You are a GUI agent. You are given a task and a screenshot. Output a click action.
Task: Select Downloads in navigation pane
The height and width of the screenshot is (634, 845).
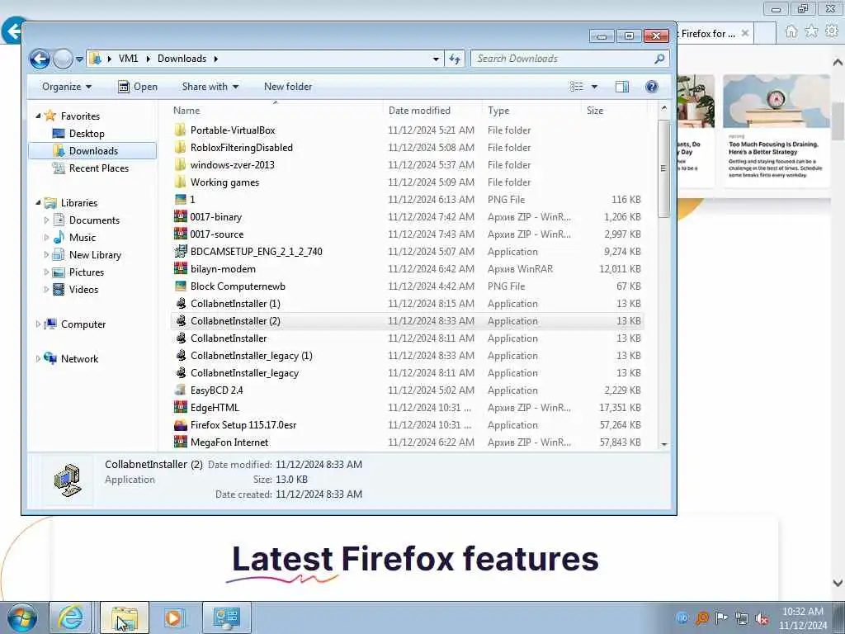point(92,151)
